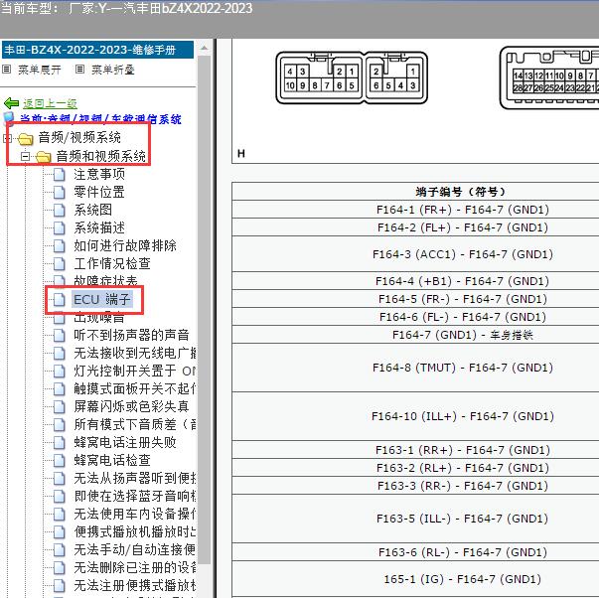This screenshot has width=599, height=598.
Task: Click the 丰田-BZ4X-2022-2023-维修手册 header
Action: click(97, 50)
